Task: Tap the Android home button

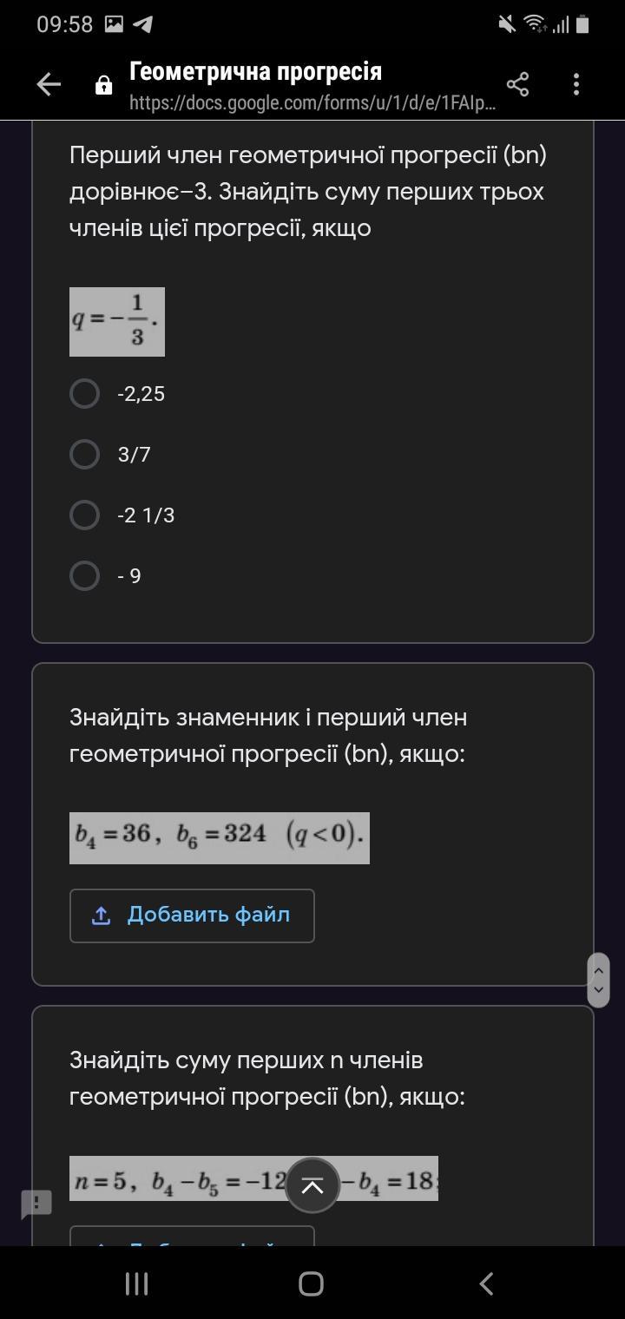Action: pyautogui.click(x=312, y=1283)
